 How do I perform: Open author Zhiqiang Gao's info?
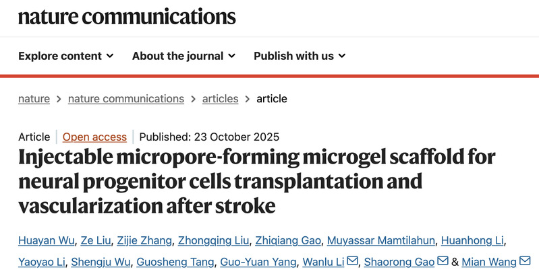tap(289, 240)
